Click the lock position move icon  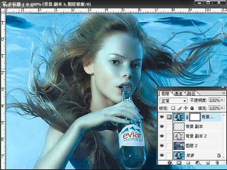tap(186, 108)
